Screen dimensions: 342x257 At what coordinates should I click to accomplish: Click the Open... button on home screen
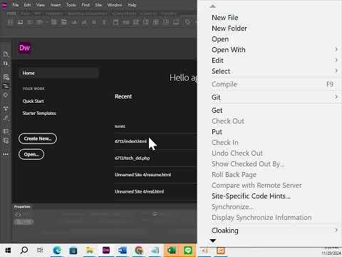(x=31, y=154)
